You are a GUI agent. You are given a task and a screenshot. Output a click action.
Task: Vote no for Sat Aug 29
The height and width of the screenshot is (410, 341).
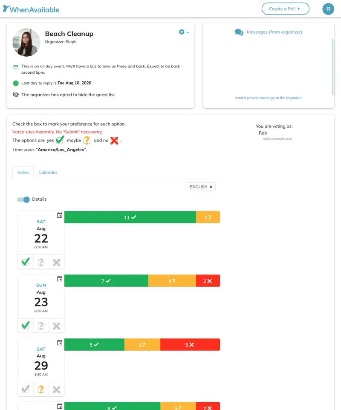pos(57,390)
